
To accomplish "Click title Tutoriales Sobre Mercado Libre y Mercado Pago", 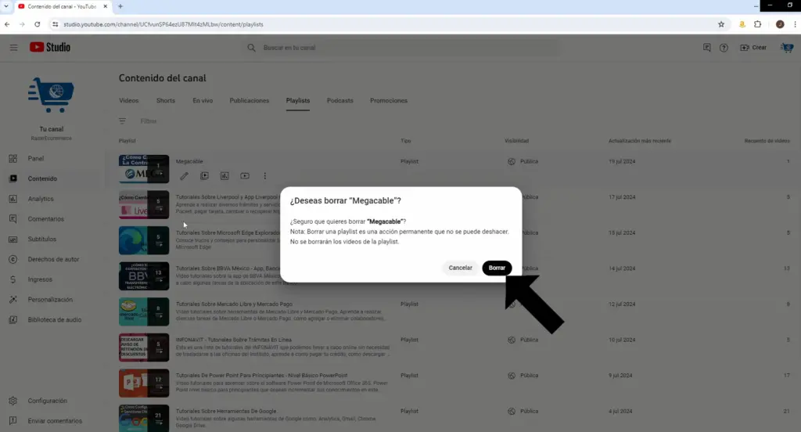I will point(234,304).
